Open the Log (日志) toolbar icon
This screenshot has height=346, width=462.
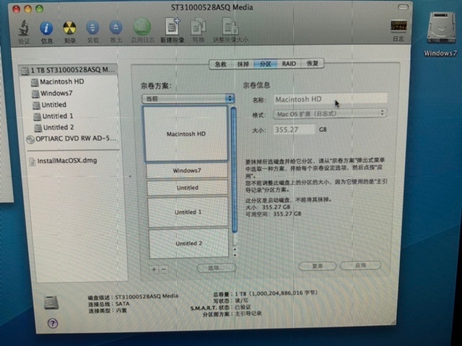click(x=398, y=27)
